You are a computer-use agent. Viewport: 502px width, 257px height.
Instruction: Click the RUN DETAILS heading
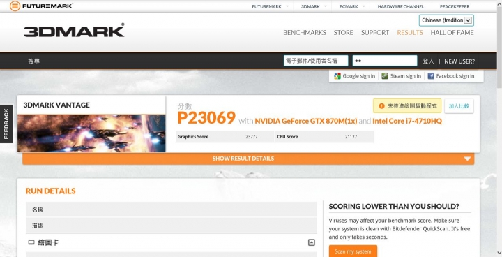pyautogui.click(x=51, y=191)
